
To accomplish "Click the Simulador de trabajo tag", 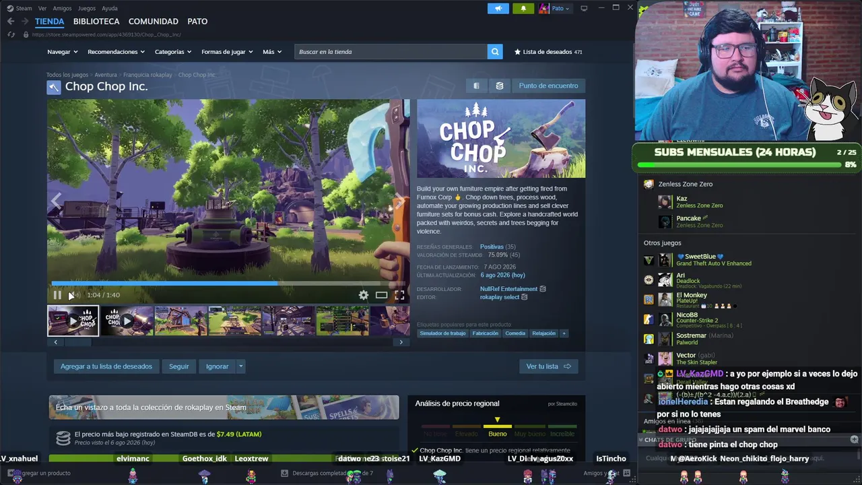I will click(x=442, y=333).
